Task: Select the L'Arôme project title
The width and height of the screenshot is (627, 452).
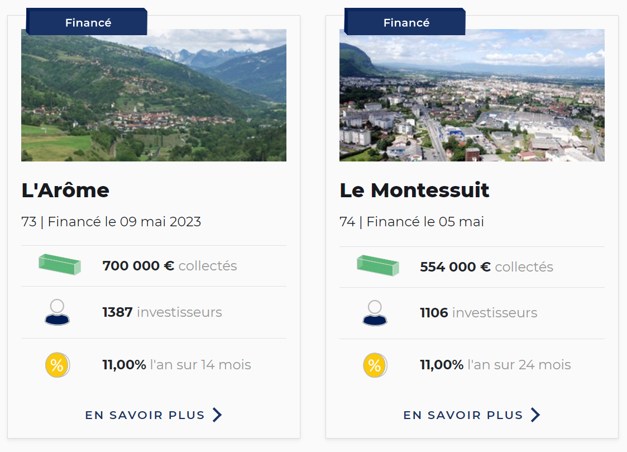Action: click(x=65, y=191)
